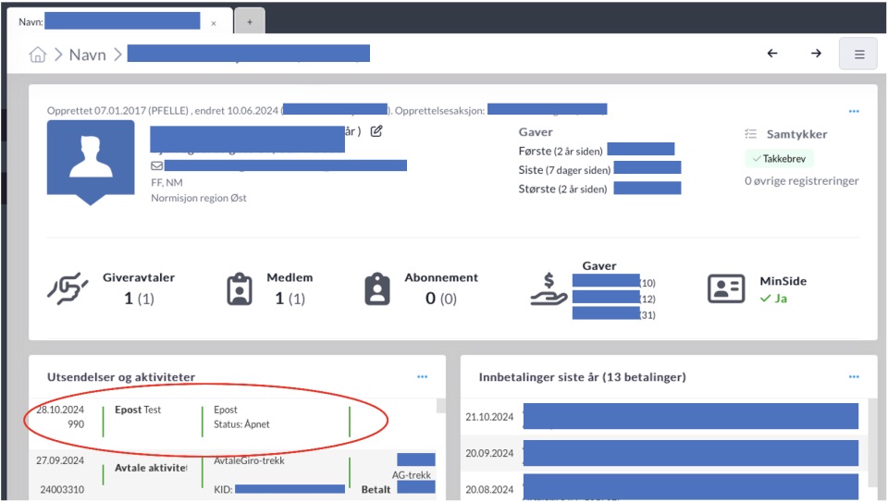Open the Navn breadcrumb link
Image resolution: width=888 pixels, height=502 pixels.
(87, 55)
